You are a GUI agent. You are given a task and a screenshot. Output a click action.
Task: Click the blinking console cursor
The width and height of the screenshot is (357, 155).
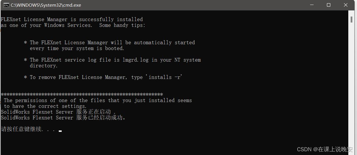(x=60, y=131)
